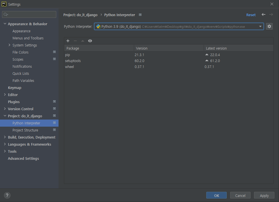279x202 pixels.
Task: Click project-level icon next to Plugins
Action: pyautogui.click(x=55, y=101)
